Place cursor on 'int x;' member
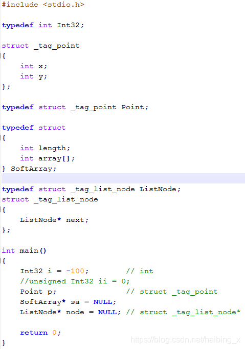Viewport: 245px width, 349px height. [x=34, y=66]
